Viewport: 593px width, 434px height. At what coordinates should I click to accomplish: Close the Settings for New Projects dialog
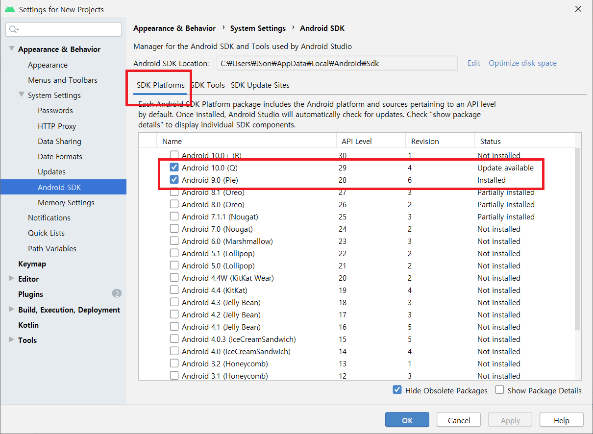578,9
